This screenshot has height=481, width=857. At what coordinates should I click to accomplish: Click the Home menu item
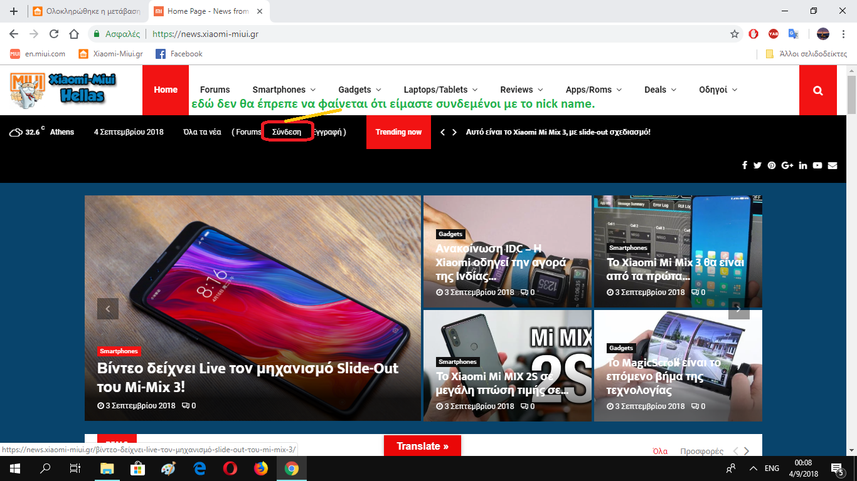pos(166,90)
